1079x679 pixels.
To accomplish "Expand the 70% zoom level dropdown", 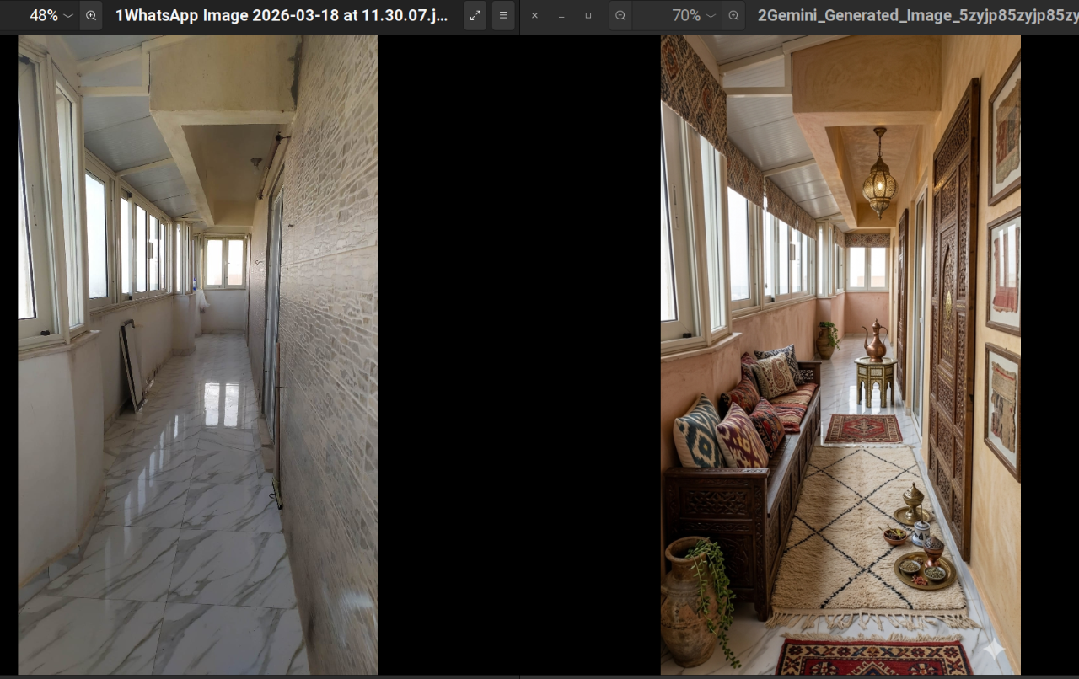I will pyautogui.click(x=711, y=15).
